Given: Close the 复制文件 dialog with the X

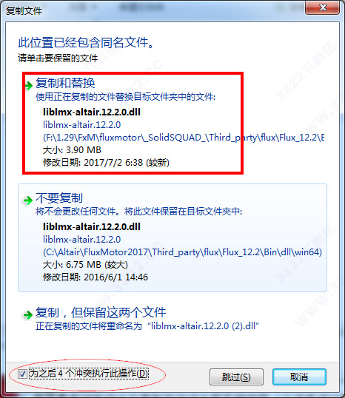Looking at the screenshot, I should [323, 7].
